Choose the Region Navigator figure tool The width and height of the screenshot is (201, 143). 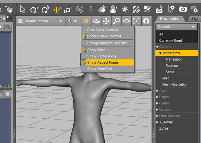pos(113,9)
